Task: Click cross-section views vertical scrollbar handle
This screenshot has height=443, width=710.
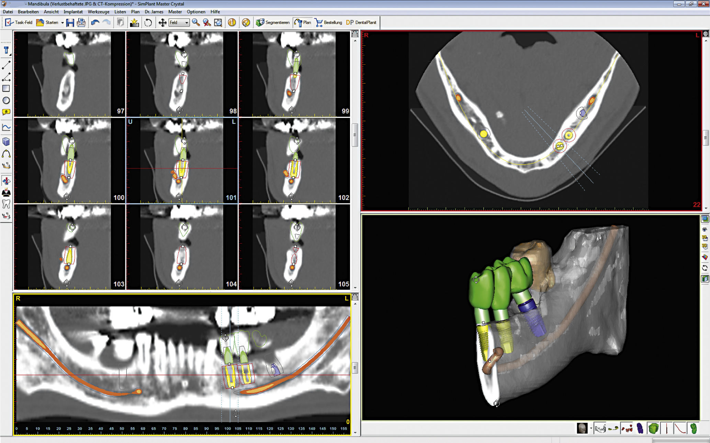Action: pos(355,135)
